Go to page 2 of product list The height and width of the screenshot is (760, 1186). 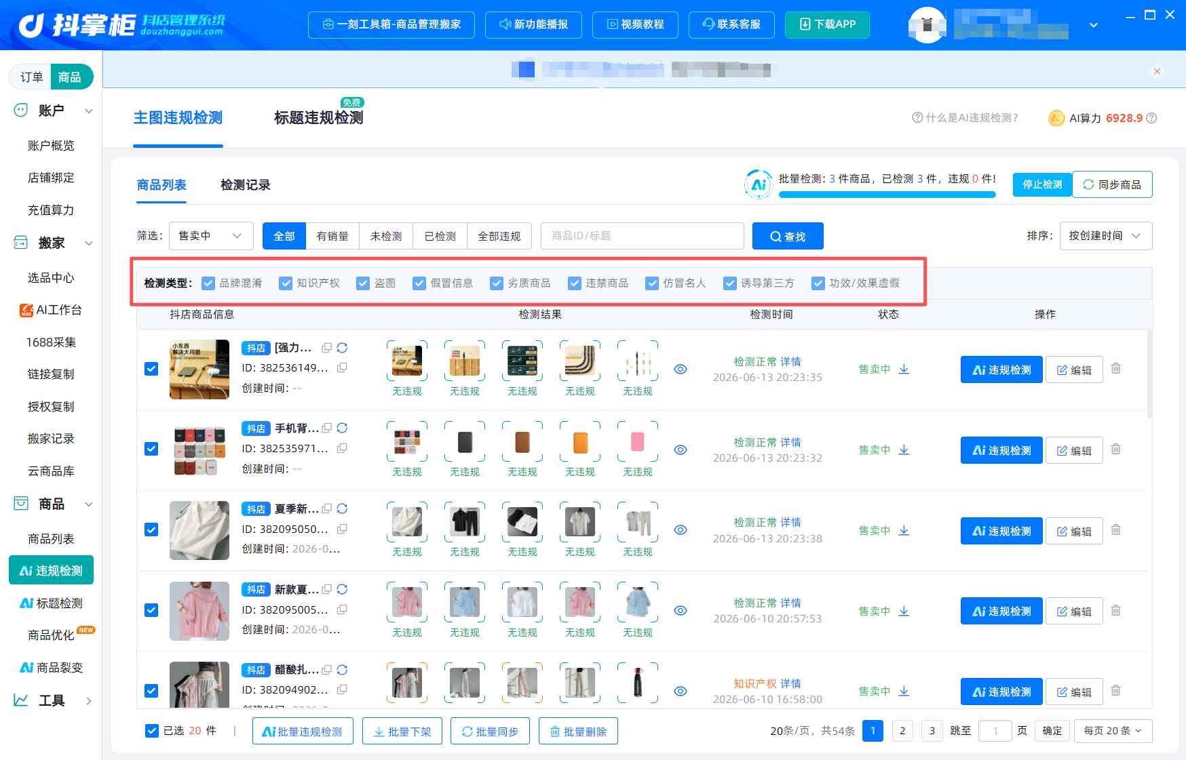[x=902, y=731]
